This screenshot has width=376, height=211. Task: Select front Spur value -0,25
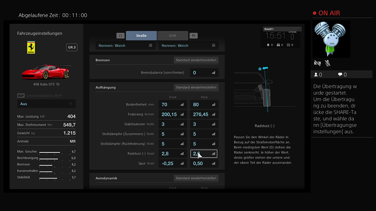pos(173,163)
